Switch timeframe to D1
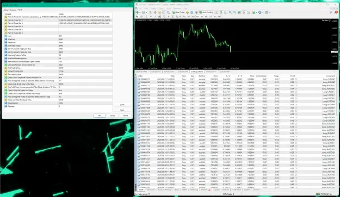This screenshot has width=340, height=197. point(211,16)
